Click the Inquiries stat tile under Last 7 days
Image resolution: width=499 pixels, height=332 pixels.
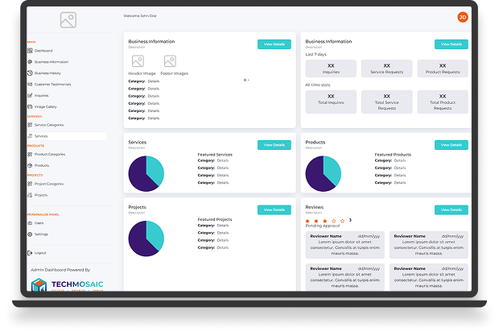[x=331, y=68]
